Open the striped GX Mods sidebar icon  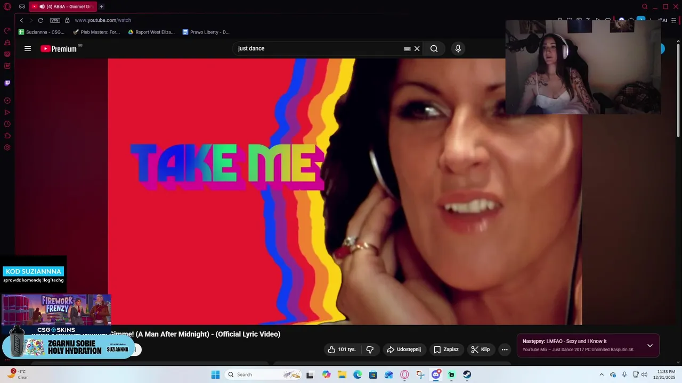click(x=7, y=54)
